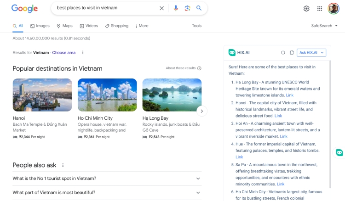Open the Google apps grid
345x201 pixels.
point(320,8)
